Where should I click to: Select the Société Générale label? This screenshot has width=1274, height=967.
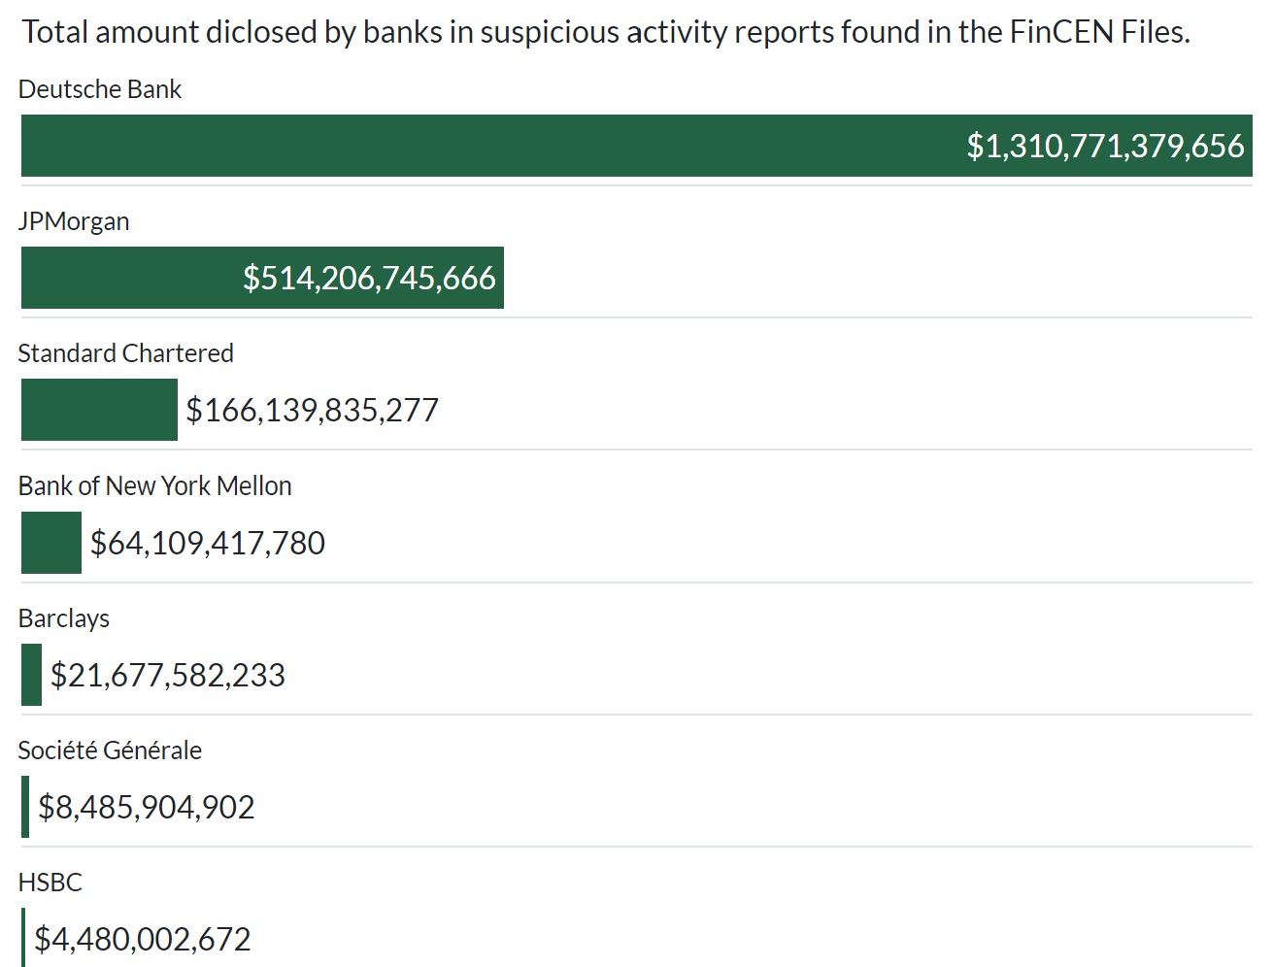[x=110, y=750]
